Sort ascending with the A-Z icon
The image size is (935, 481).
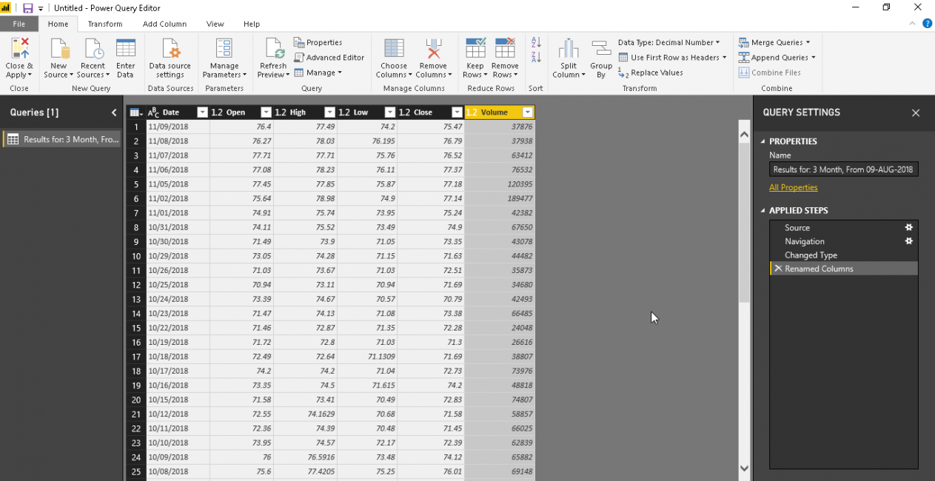click(536, 43)
